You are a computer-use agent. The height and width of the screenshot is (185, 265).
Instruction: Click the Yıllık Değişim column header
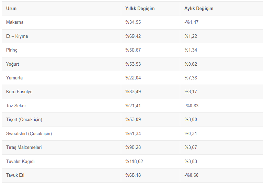(x=140, y=8)
